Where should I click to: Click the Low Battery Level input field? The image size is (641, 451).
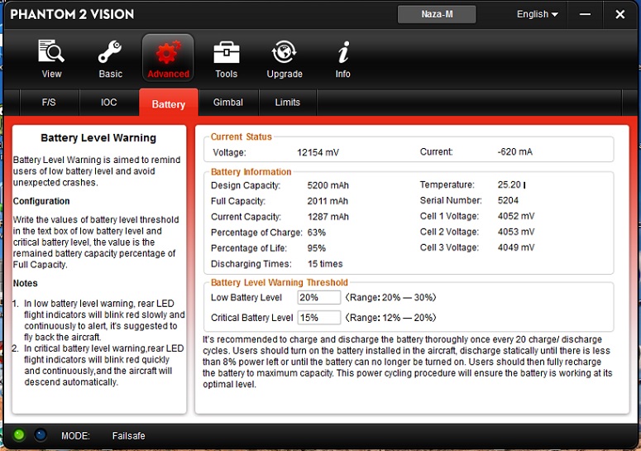318,298
